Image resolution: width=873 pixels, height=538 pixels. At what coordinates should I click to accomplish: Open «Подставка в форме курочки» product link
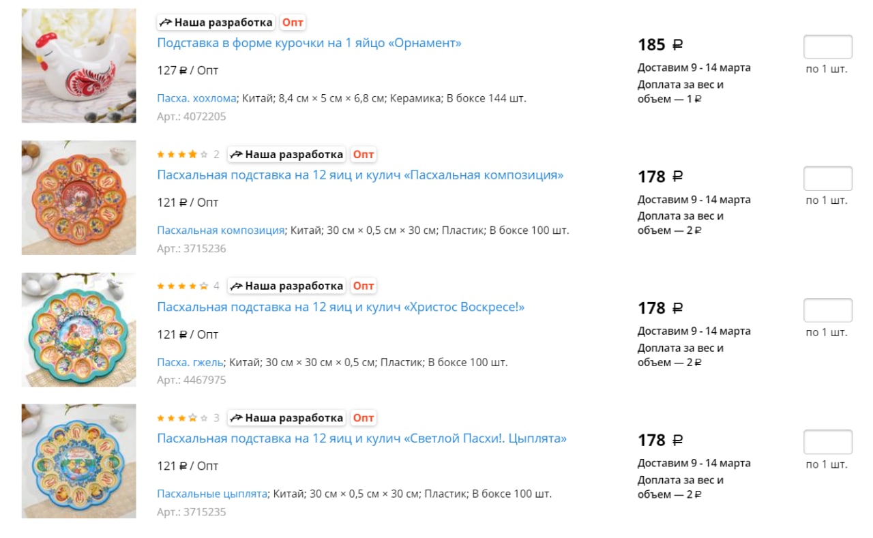pyautogui.click(x=309, y=43)
